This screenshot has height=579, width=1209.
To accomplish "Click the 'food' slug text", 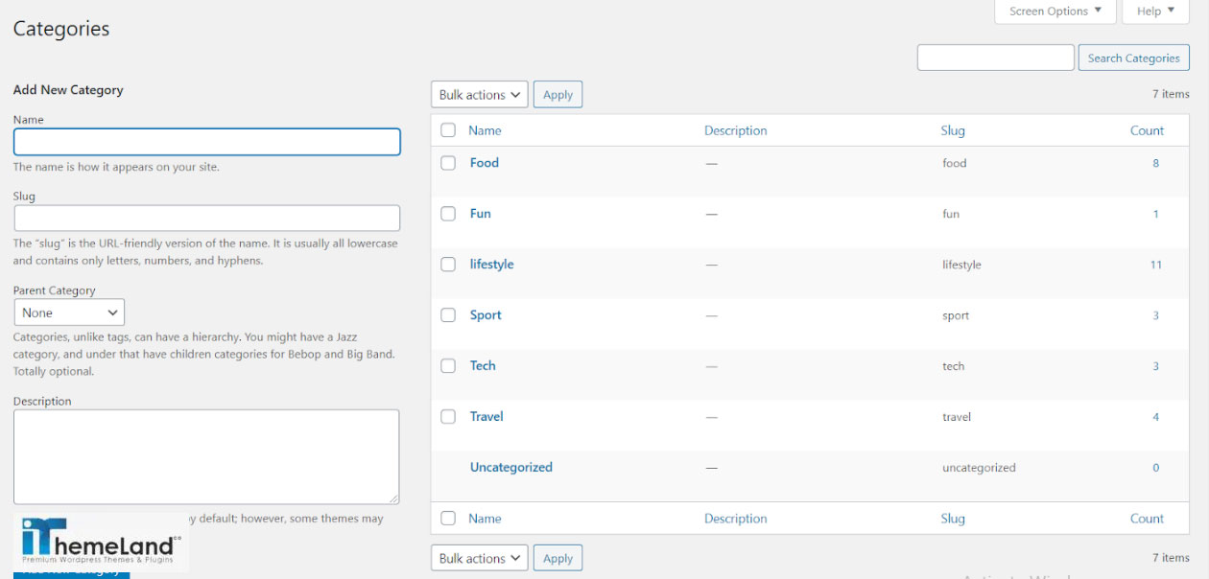I will click(x=955, y=163).
